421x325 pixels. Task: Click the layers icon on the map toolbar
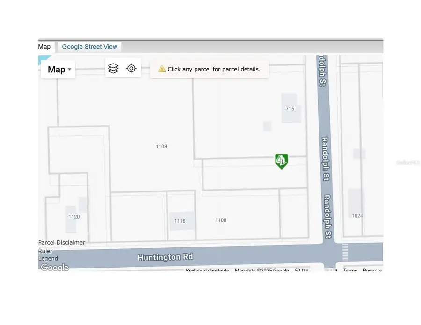(113, 68)
